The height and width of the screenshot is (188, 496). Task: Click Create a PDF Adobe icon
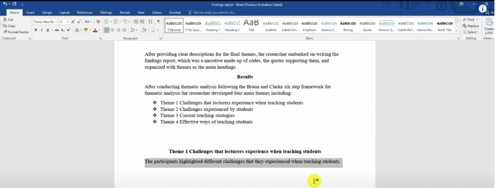489,26
